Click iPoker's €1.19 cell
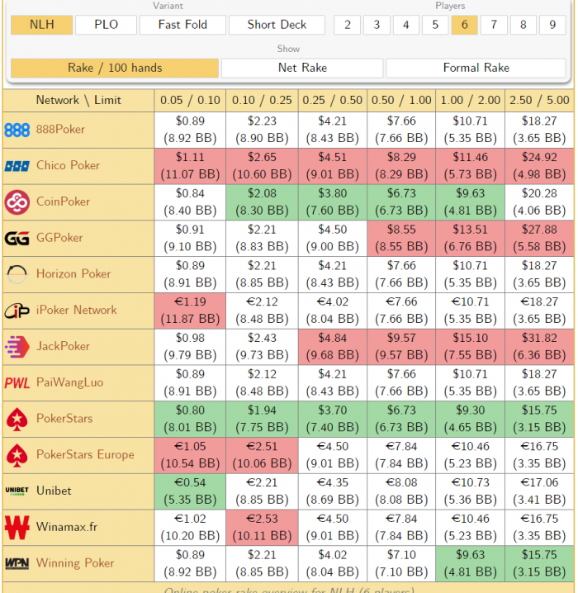 click(190, 311)
